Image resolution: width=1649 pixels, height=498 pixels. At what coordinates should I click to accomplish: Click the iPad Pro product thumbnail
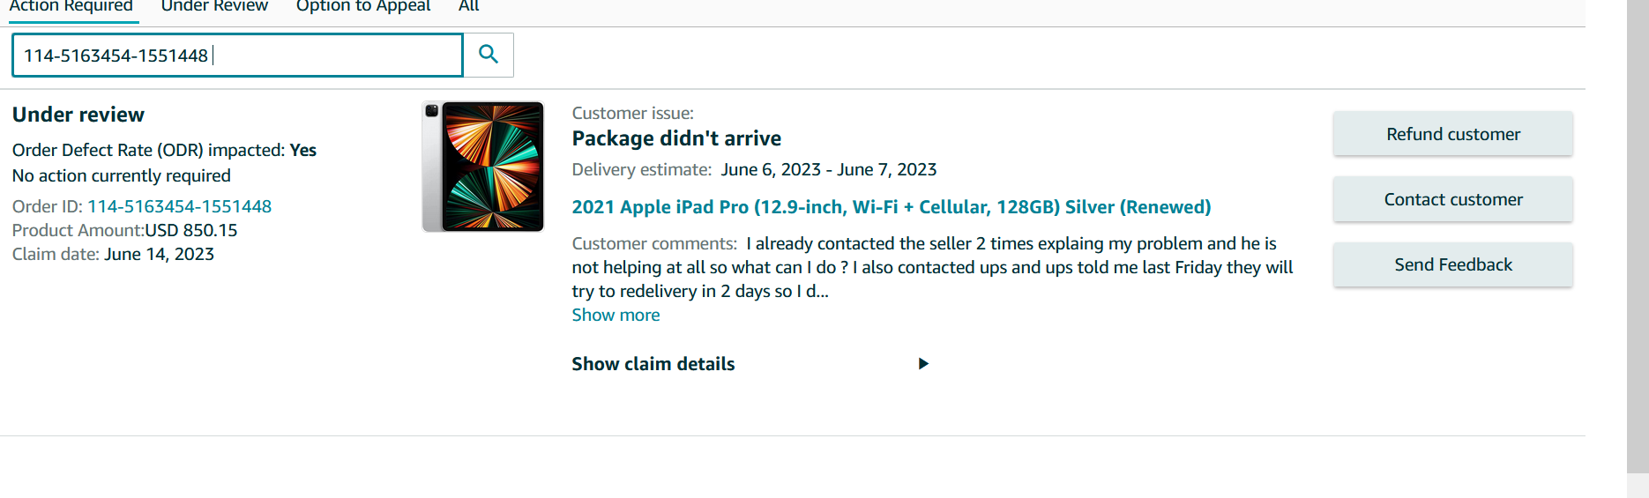point(483,167)
